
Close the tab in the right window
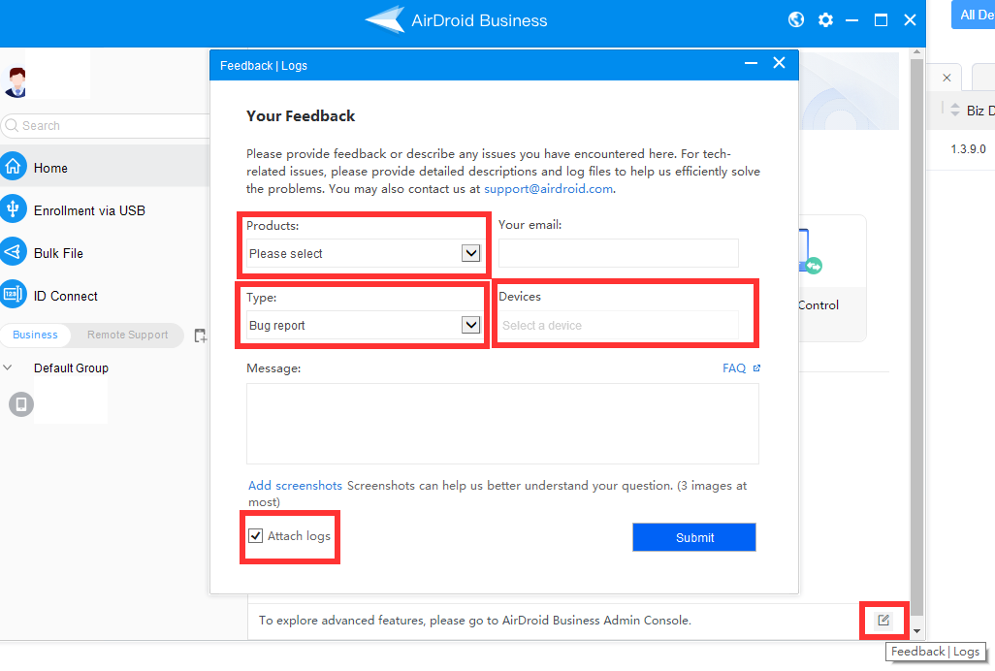947,78
